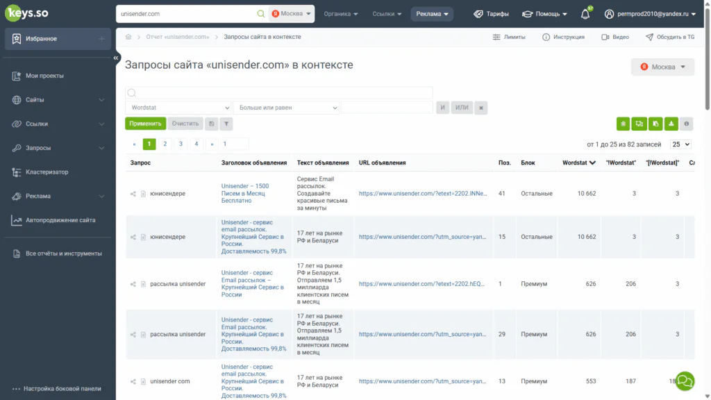Click document icon in first юнисендере row
This screenshot has height=400, width=711.
pyautogui.click(x=143, y=194)
